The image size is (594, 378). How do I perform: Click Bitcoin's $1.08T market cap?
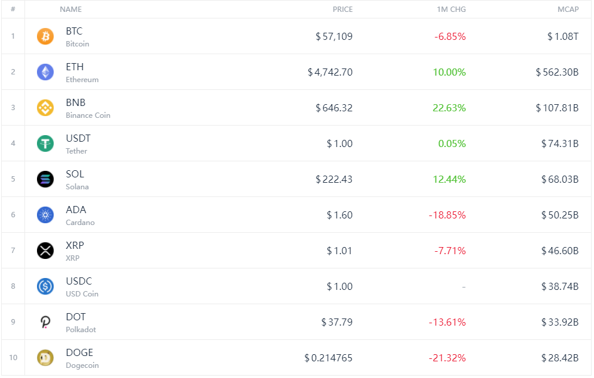pyautogui.click(x=563, y=36)
